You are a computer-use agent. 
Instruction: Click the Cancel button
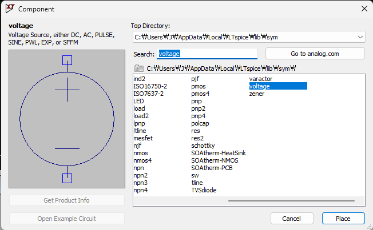(292, 219)
